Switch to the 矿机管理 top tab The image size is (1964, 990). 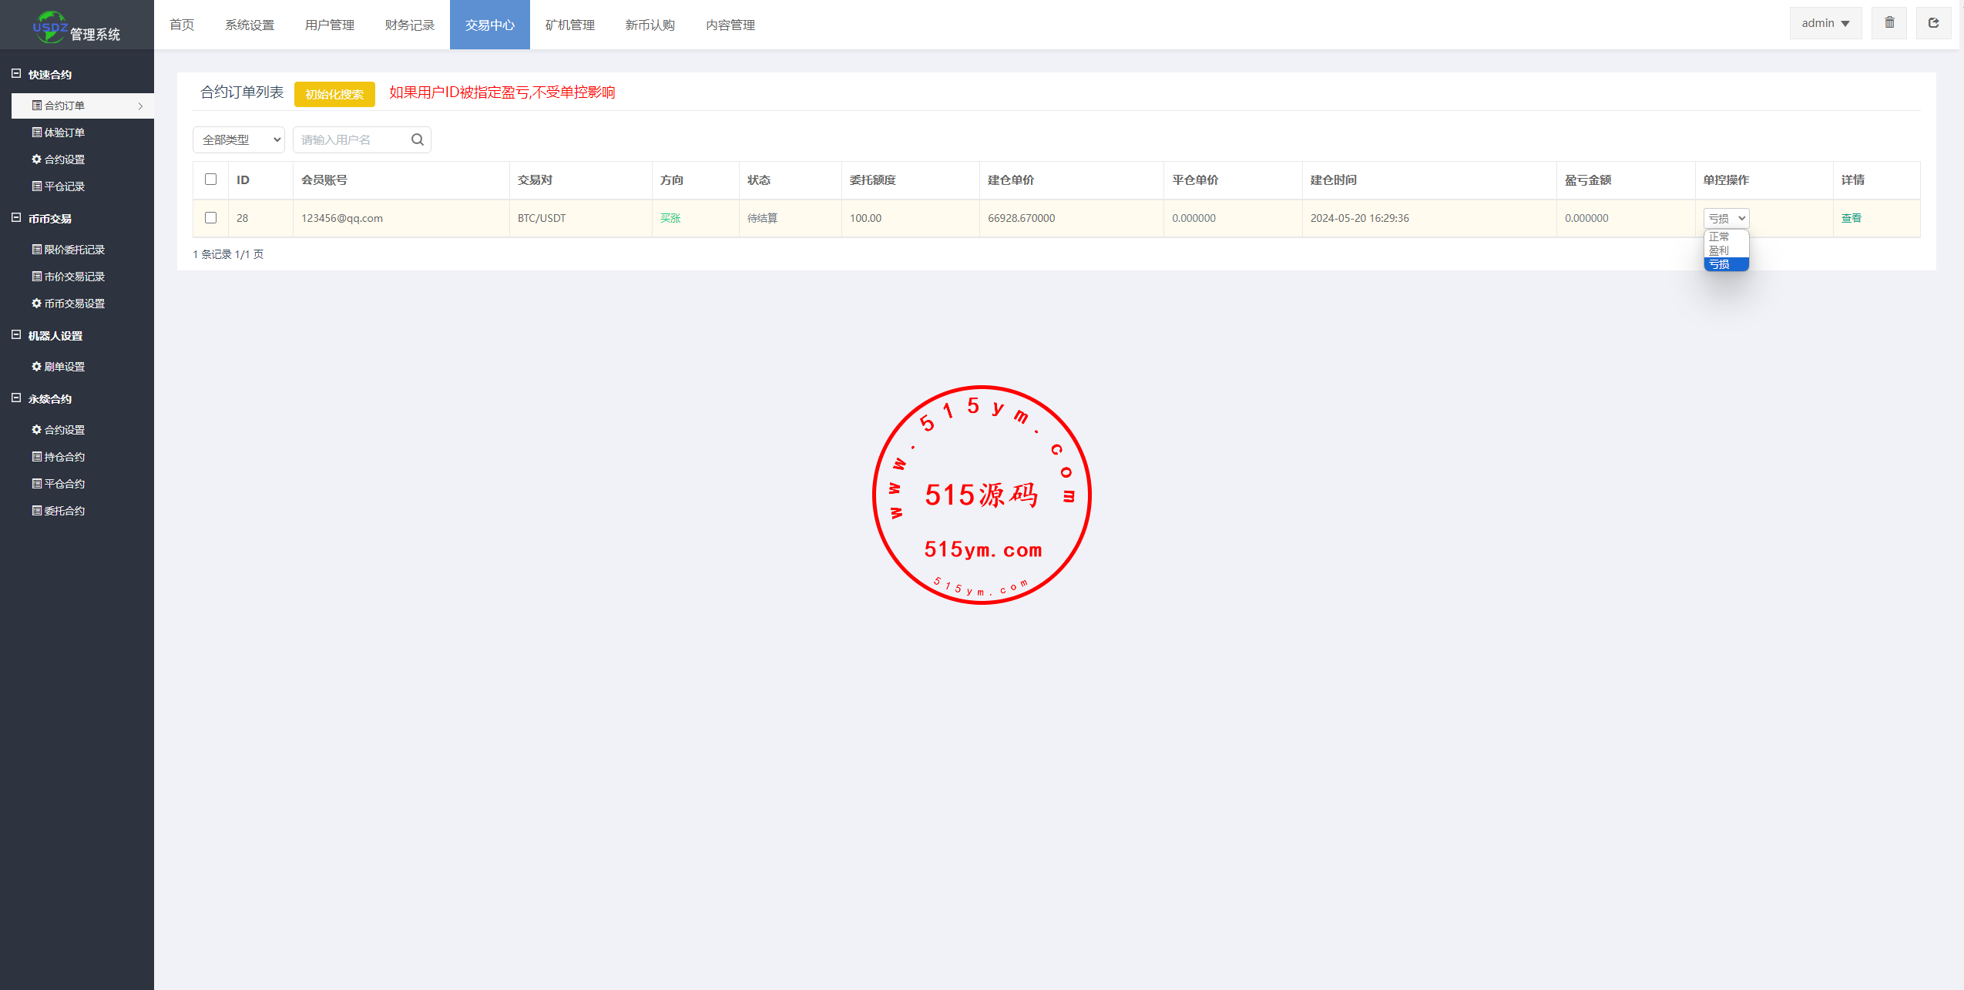point(569,25)
